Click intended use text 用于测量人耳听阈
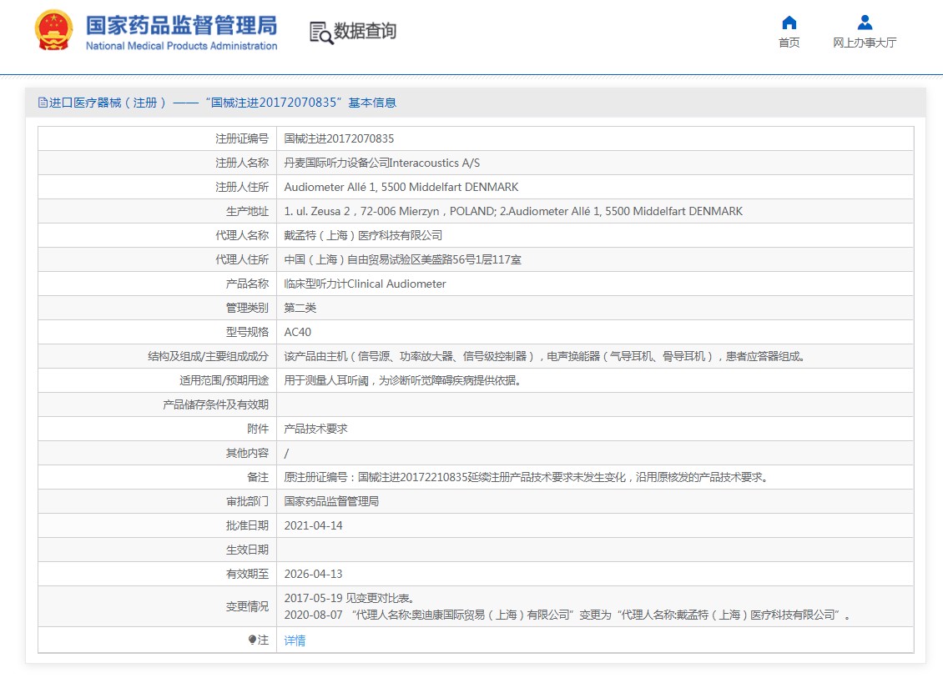 coord(402,380)
